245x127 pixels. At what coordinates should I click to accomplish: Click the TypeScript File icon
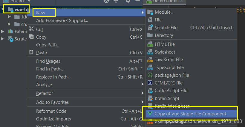[150, 68]
